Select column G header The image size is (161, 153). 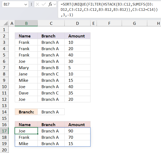pyautogui.click(x=135, y=23)
